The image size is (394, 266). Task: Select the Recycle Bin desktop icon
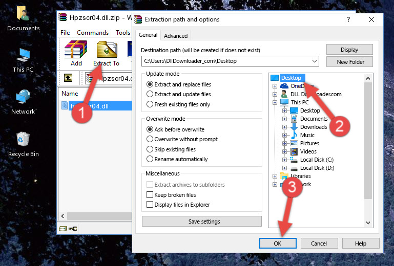23,144
